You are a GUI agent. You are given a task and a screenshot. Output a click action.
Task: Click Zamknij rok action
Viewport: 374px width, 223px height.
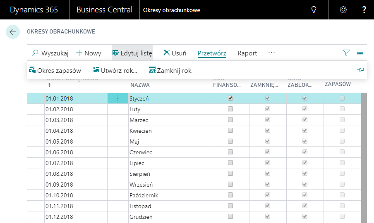coord(170,70)
